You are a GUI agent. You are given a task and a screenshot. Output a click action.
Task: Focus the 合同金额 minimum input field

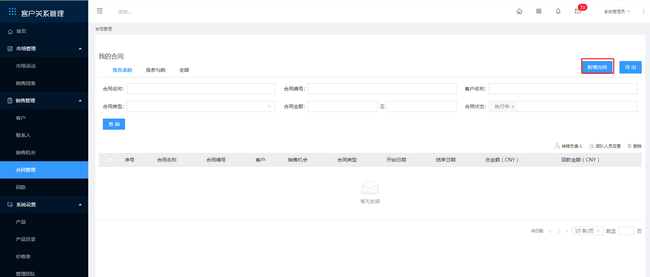pyautogui.click(x=343, y=106)
